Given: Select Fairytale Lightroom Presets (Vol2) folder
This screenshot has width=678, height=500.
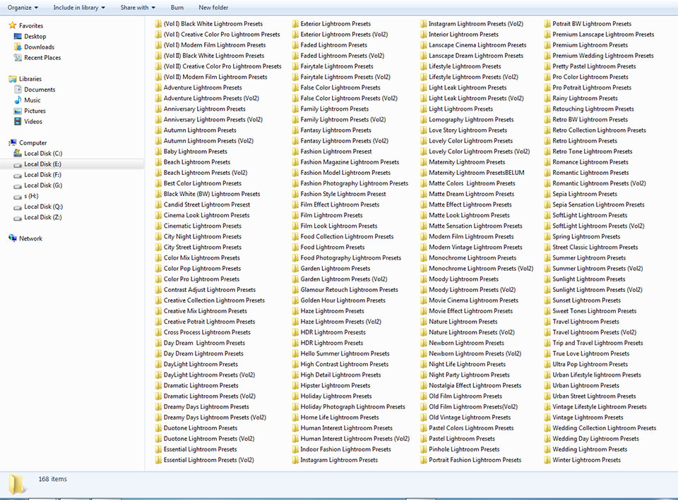Looking at the screenshot, I should pyautogui.click(x=341, y=77).
